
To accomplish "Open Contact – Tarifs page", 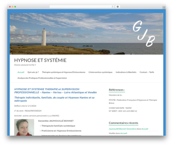I will (147, 72).
